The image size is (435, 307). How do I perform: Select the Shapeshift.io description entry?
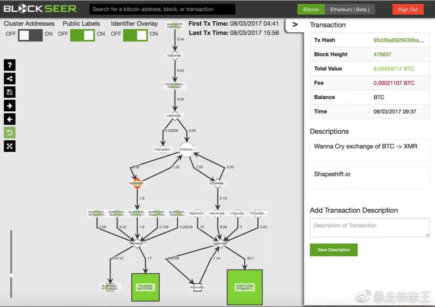(x=369, y=178)
